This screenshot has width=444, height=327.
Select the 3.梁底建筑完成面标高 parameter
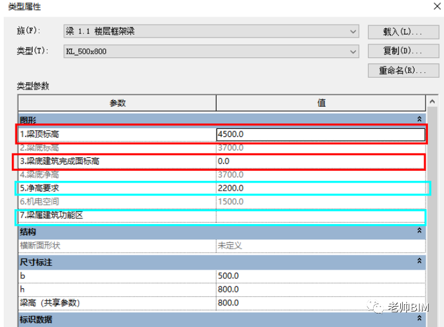[x=117, y=161]
